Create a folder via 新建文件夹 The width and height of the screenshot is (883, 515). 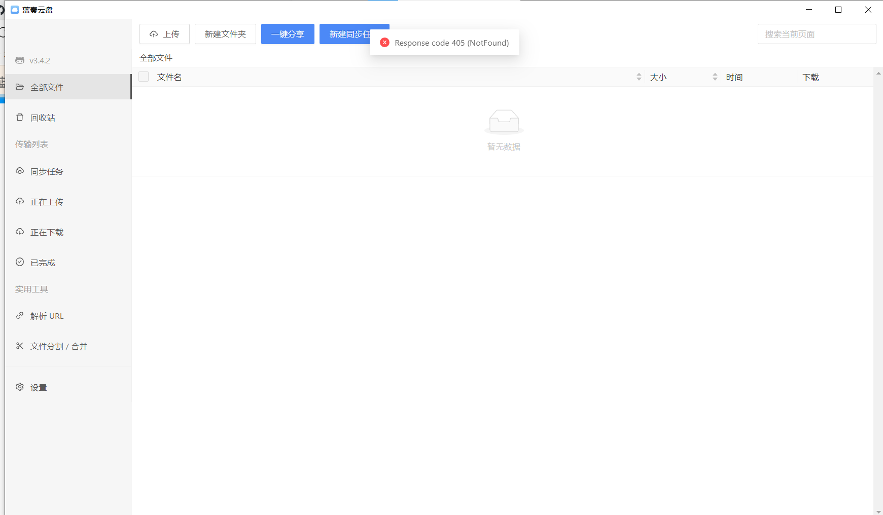(x=225, y=34)
